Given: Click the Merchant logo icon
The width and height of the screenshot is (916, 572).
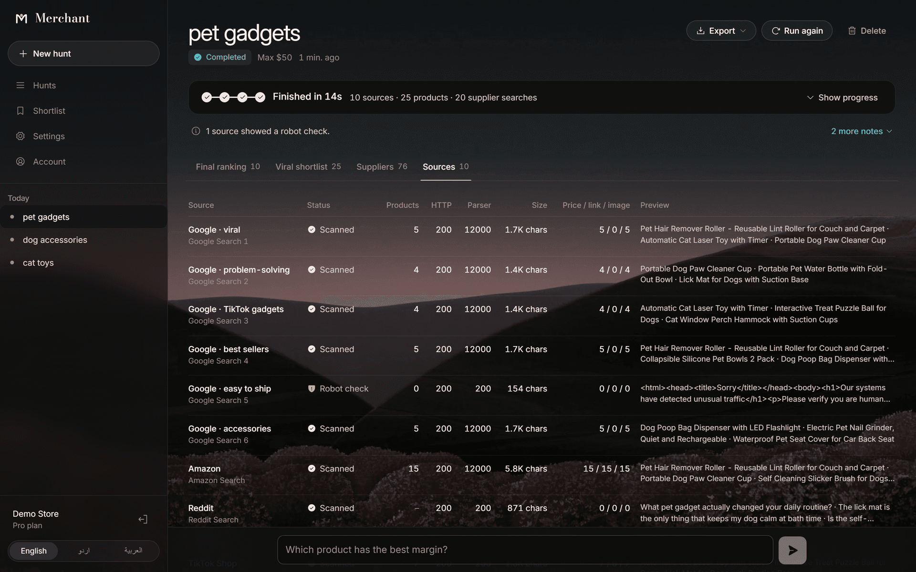Looking at the screenshot, I should (x=21, y=19).
